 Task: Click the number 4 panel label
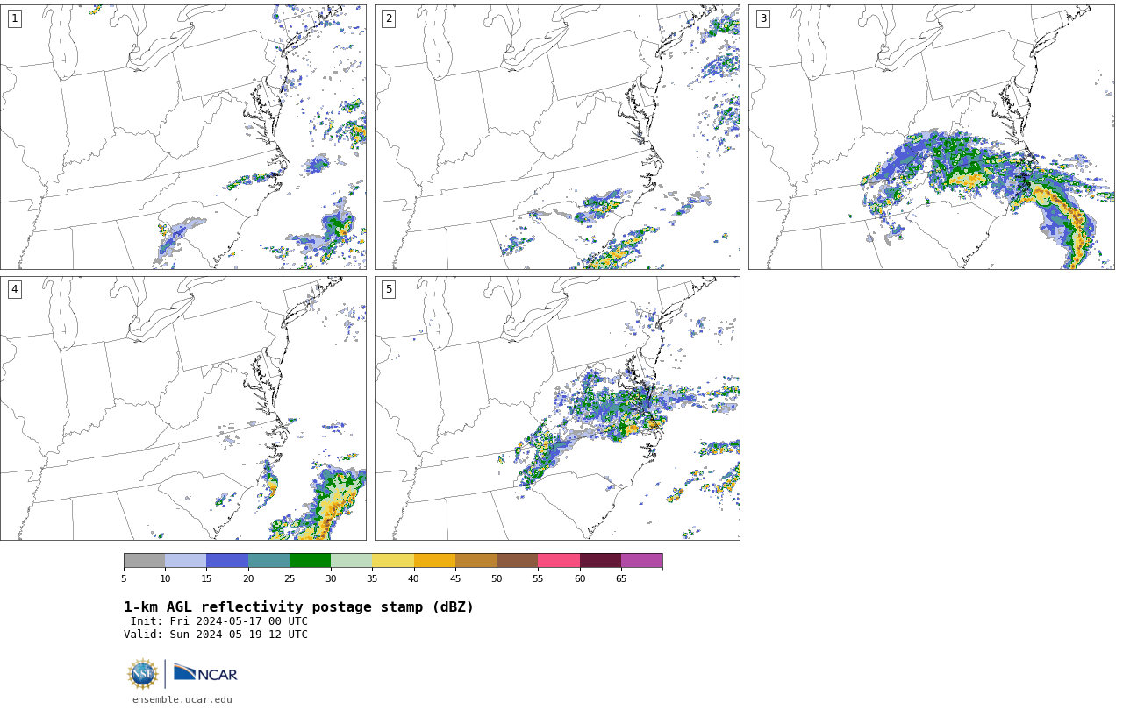tap(14, 289)
